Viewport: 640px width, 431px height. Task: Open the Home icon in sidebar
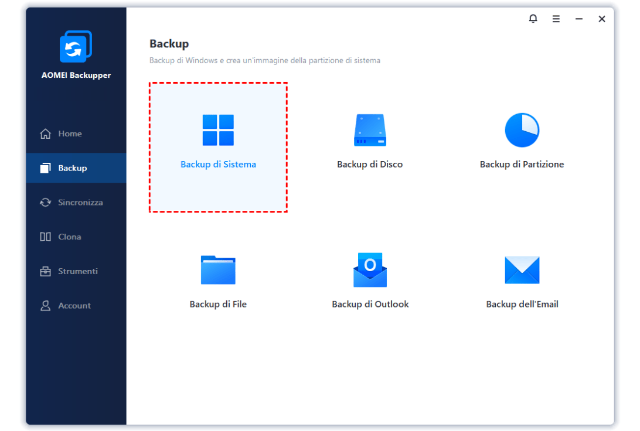(x=45, y=134)
